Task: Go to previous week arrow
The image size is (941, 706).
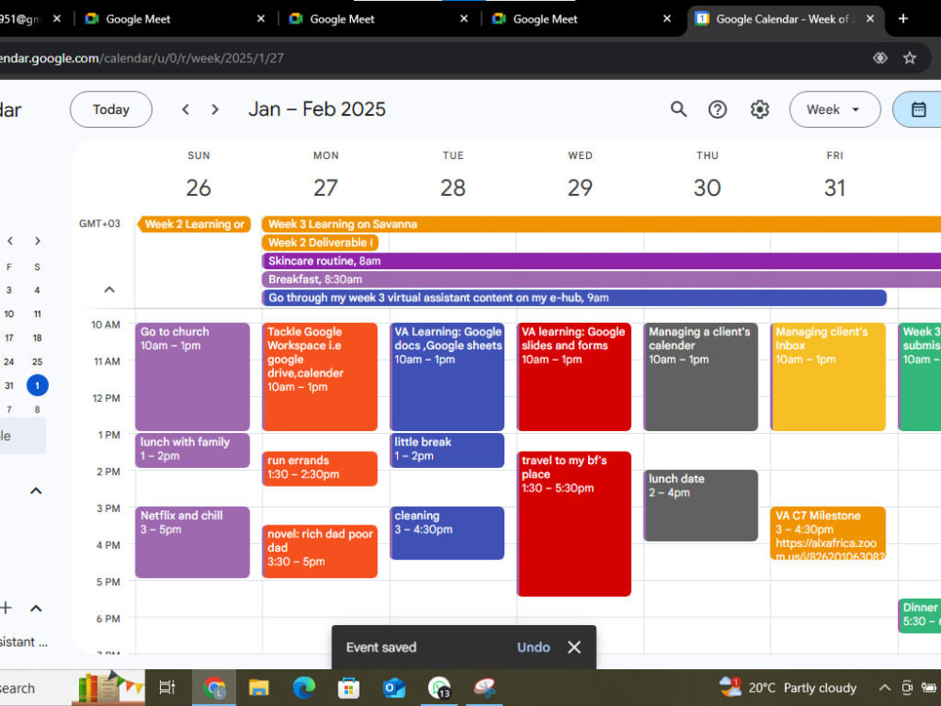Action: click(x=185, y=109)
